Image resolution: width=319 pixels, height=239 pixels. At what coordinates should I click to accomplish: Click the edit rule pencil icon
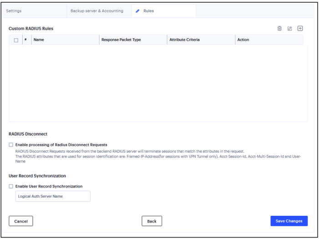[x=290, y=29]
